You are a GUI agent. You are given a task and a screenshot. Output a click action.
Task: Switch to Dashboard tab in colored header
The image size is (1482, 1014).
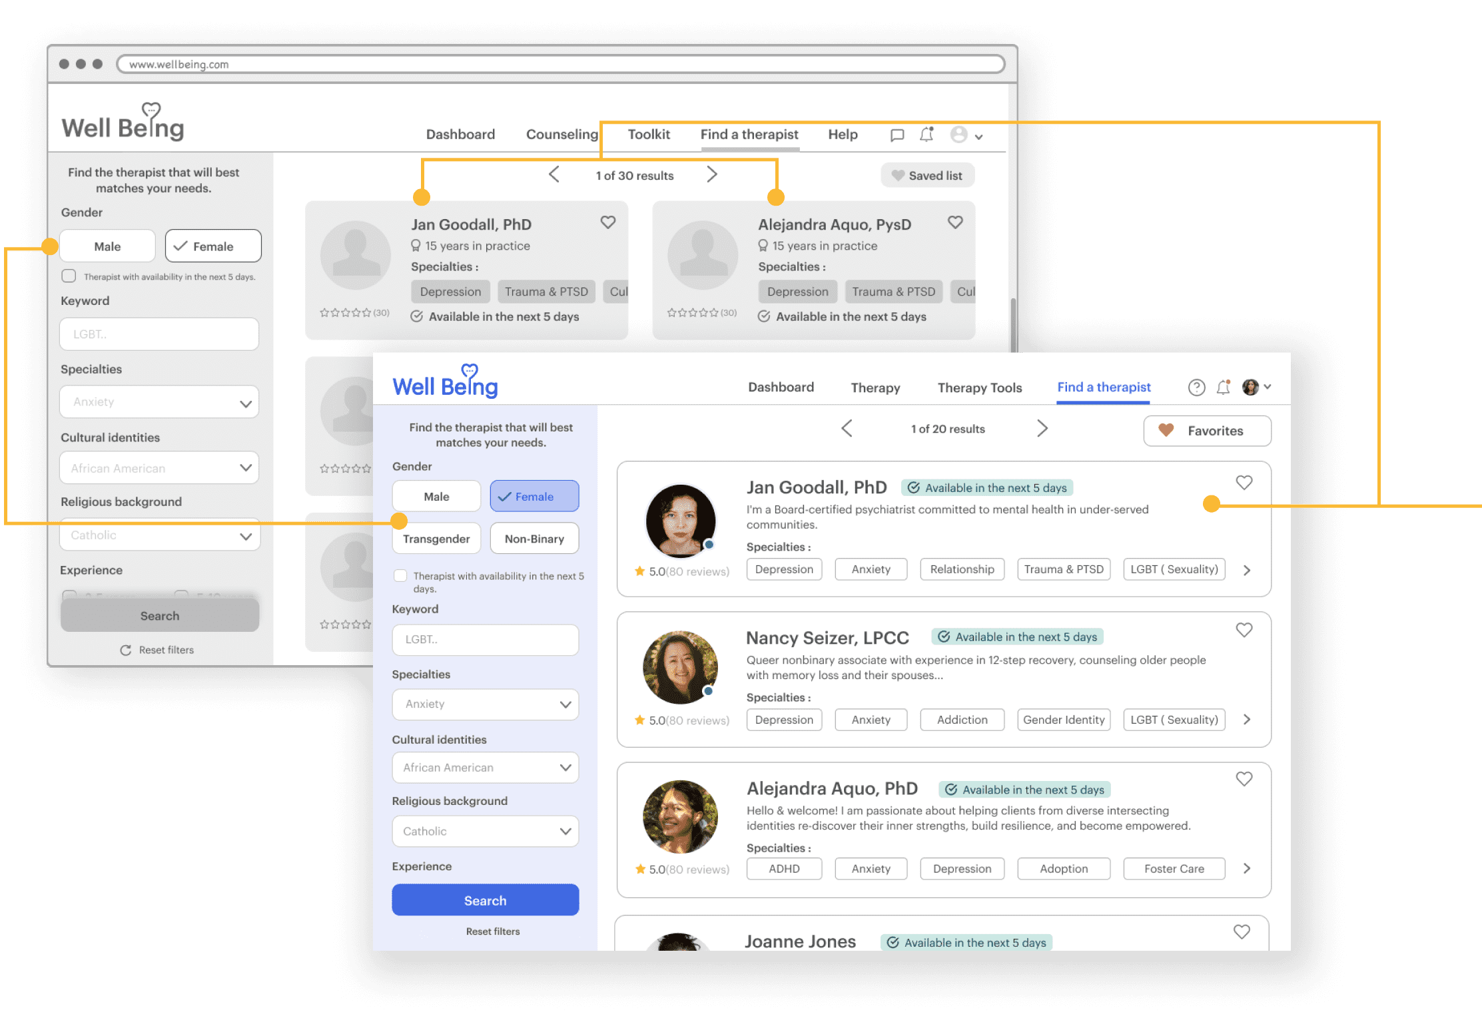781,387
